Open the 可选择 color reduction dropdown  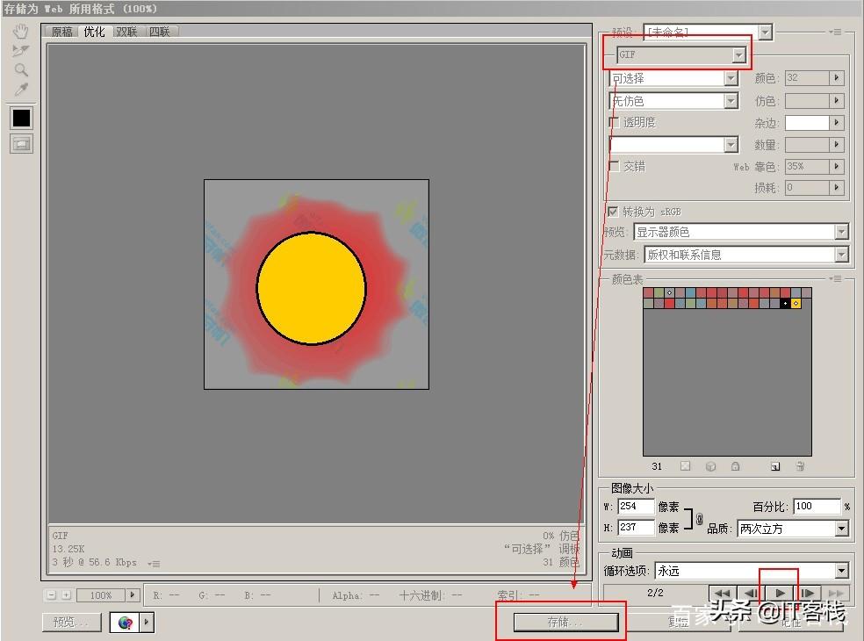point(673,79)
